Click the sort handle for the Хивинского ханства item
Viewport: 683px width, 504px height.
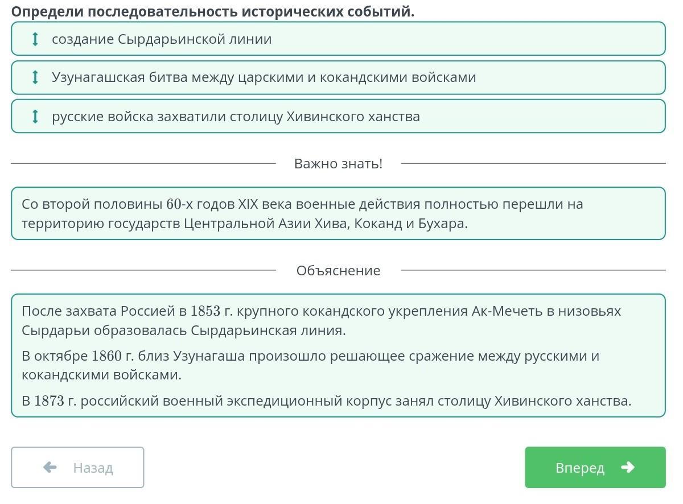[35, 117]
